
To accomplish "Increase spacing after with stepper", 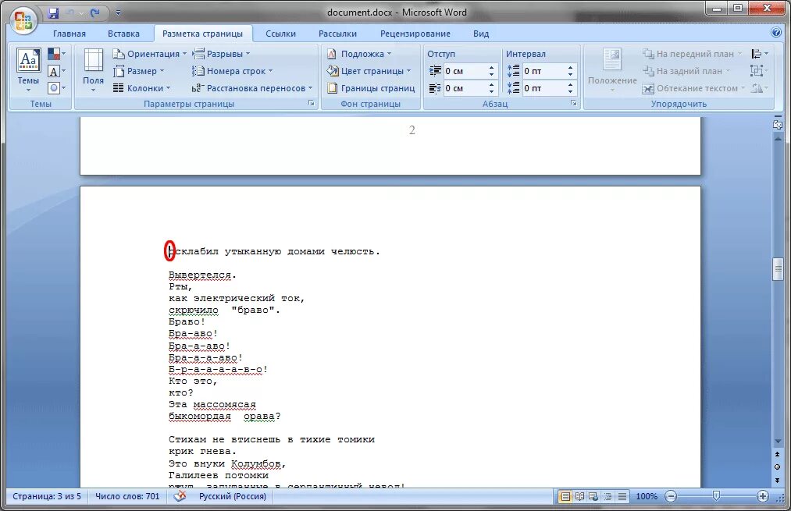I will [x=570, y=85].
